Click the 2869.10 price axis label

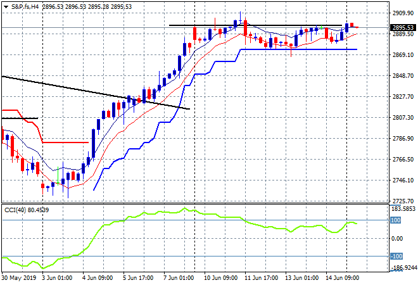coord(403,55)
